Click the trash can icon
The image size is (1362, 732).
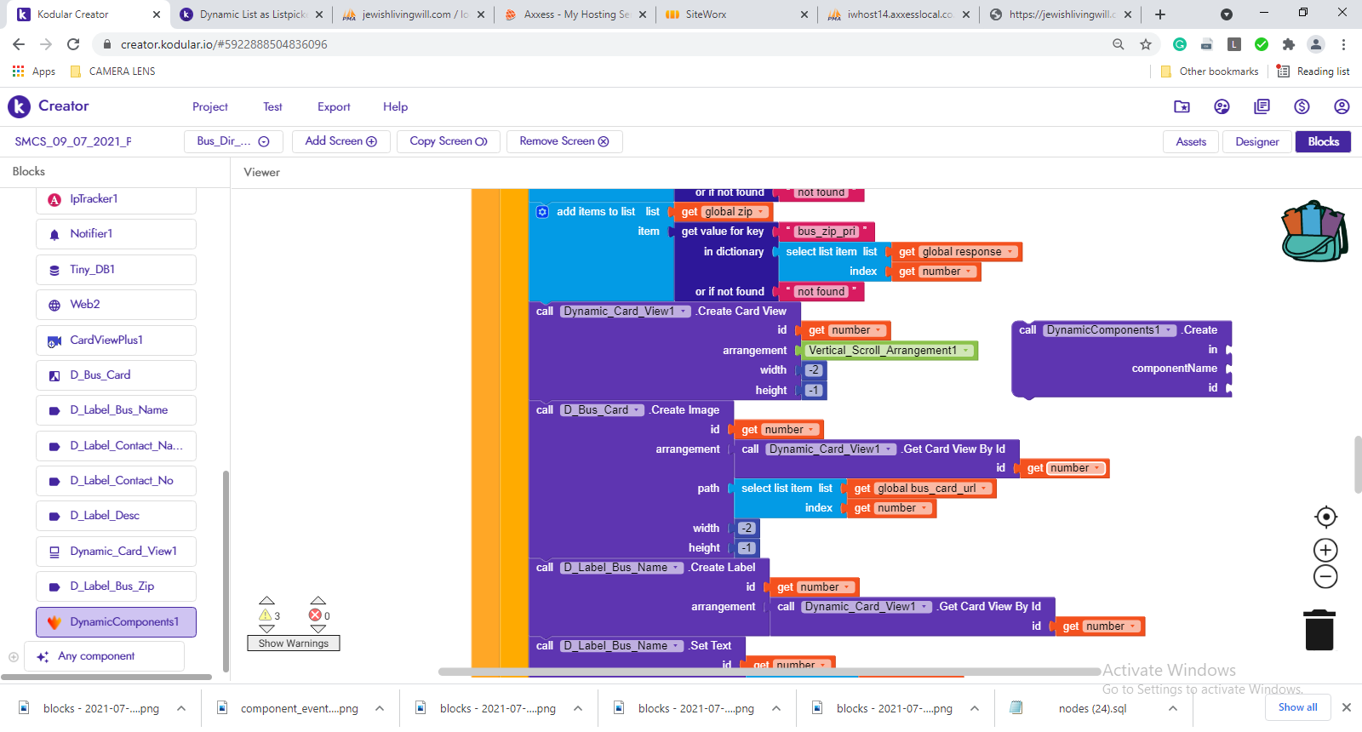tap(1319, 630)
